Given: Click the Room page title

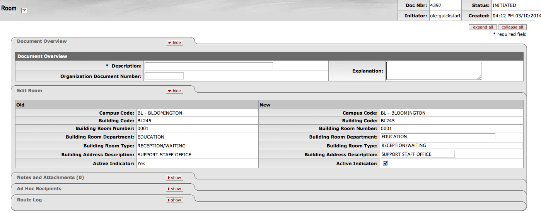Looking at the screenshot, I should (x=9, y=8).
